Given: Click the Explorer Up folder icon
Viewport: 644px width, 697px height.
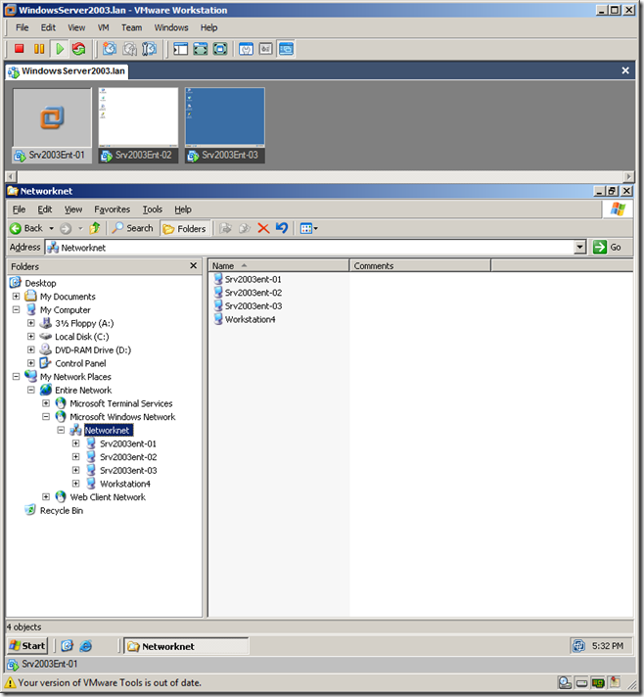Looking at the screenshot, I should click(95, 228).
